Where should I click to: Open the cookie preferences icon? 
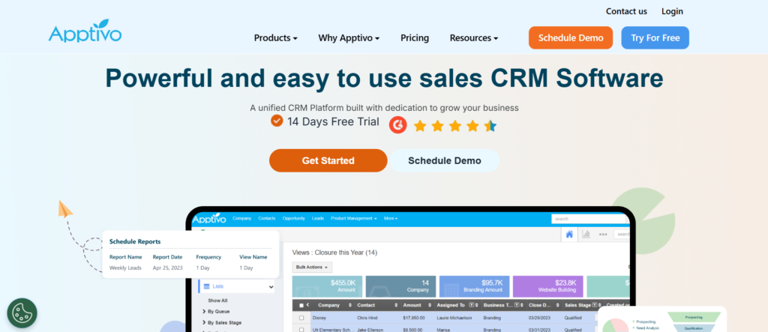click(x=22, y=313)
